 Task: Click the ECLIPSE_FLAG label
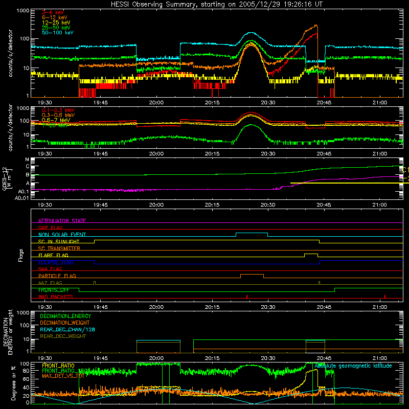point(56,262)
